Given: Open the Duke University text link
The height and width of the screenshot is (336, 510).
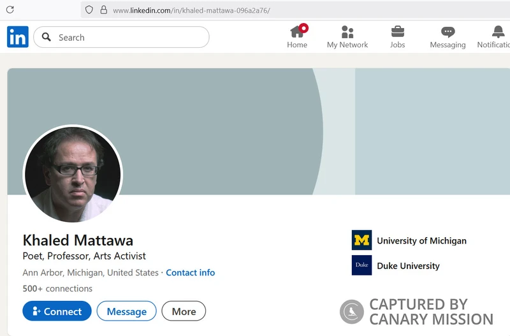Looking at the screenshot, I should coord(408,266).
